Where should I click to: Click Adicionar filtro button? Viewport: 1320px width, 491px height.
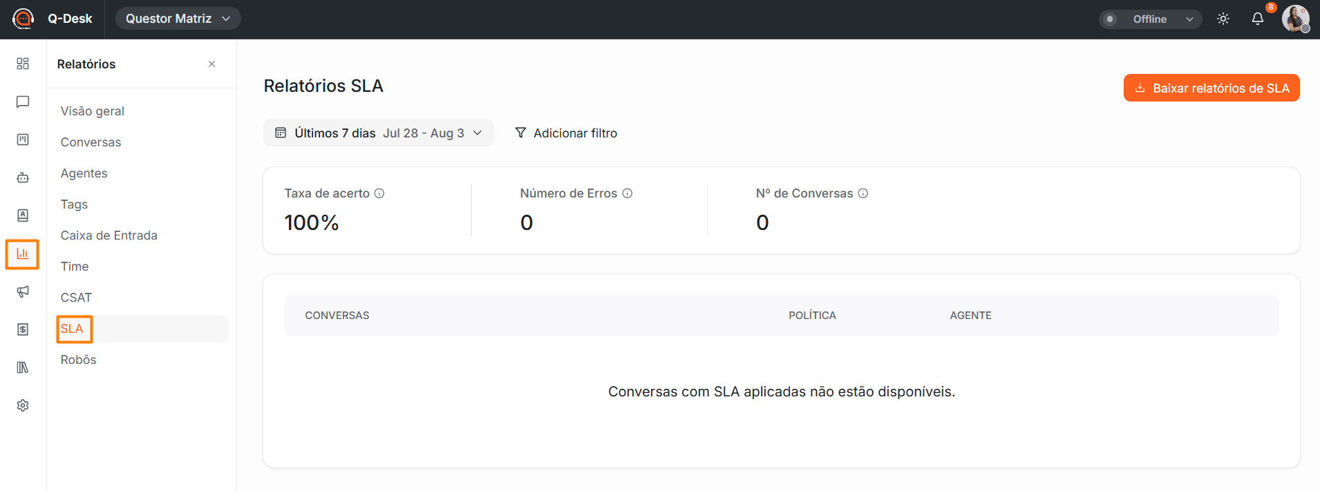point(566,133)
